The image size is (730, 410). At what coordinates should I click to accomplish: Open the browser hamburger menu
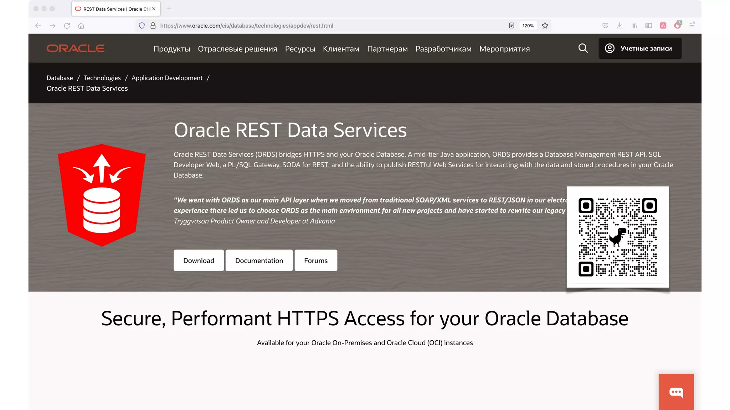(692, 25)
